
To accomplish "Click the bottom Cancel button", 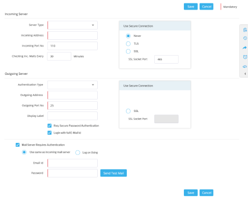I will [206, 193].
